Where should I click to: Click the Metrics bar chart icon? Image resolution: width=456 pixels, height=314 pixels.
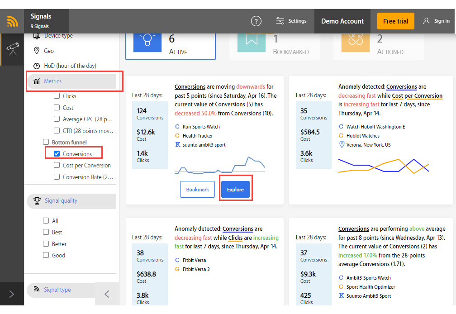[x=37, y=81]
